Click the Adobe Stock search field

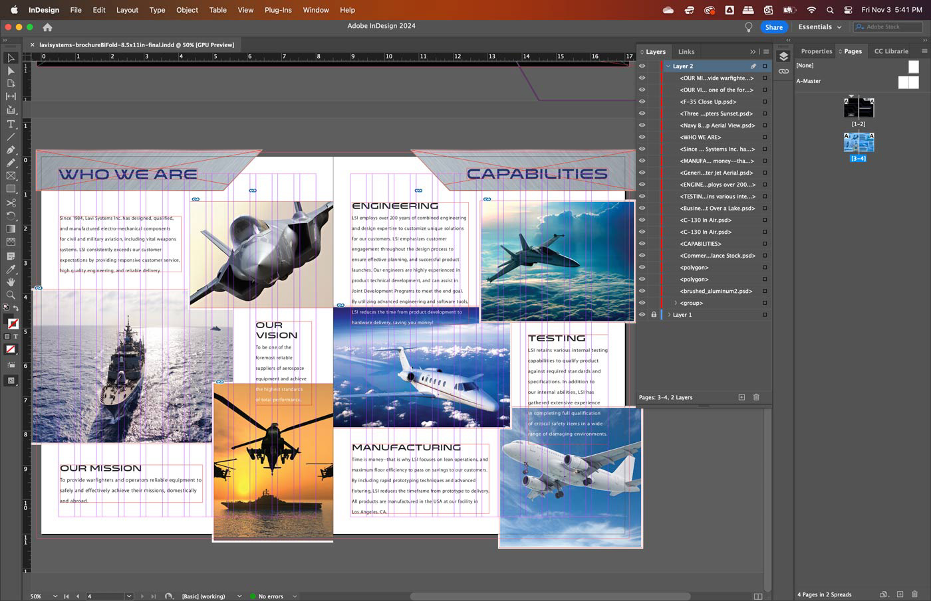(x=888, y=27)
